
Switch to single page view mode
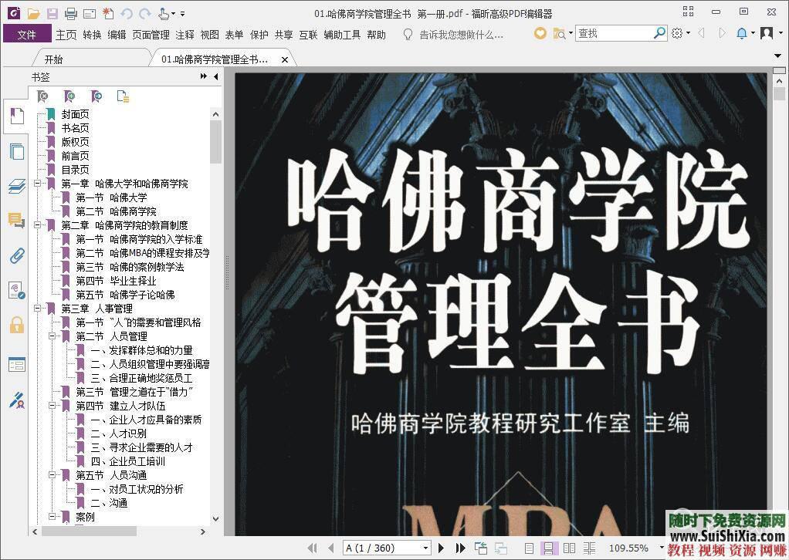[x=529, y=548]
